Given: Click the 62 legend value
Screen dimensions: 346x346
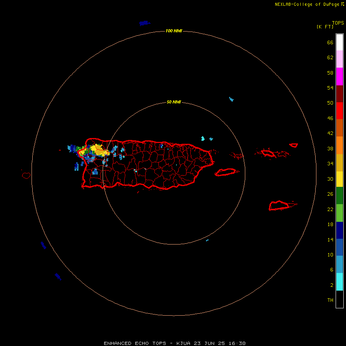Looking at the screenshot, I should [x=330, y=57].
